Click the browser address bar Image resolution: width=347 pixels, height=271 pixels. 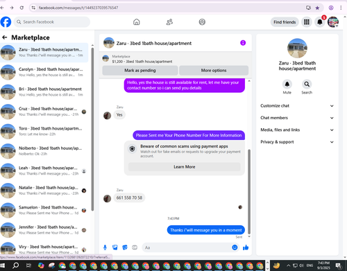click(171, 8)
